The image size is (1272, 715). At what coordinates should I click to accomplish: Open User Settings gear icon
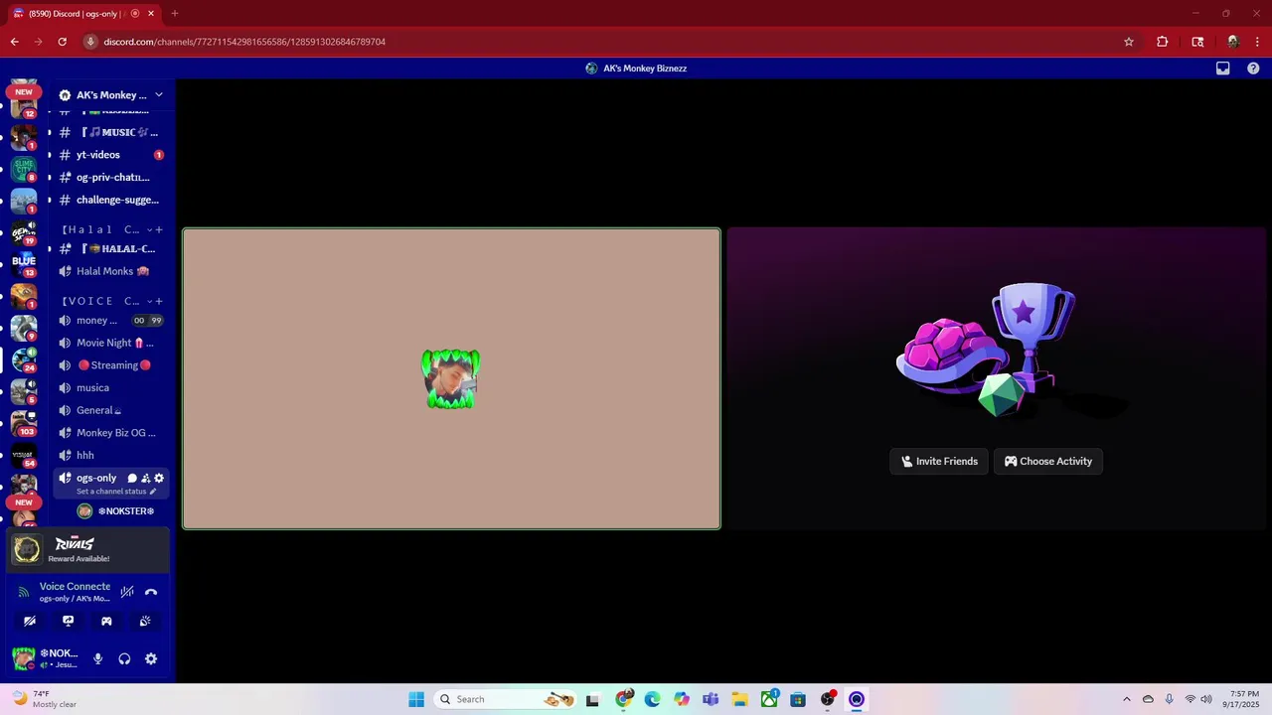tap(151, 658)
